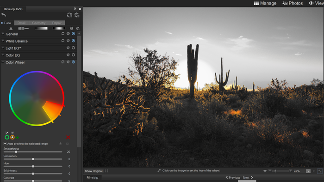Close the Develop Tools panel
Screen dimensions: 324x182
(80, 9)
